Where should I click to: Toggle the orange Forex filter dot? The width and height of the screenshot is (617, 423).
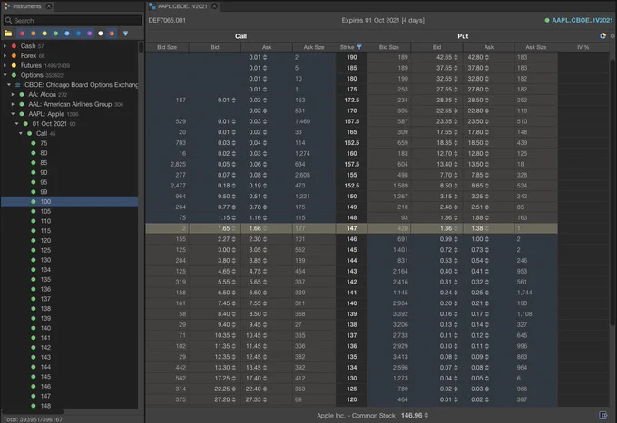[33, 34]
